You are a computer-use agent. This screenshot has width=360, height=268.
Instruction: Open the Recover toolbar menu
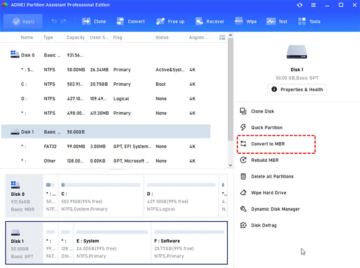click(210, 21)
